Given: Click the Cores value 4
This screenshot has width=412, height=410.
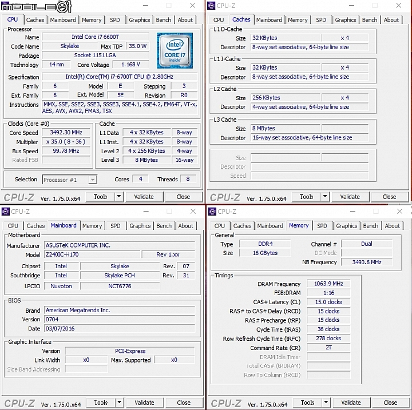Looking at the screenshot, I should pos(141,179).
